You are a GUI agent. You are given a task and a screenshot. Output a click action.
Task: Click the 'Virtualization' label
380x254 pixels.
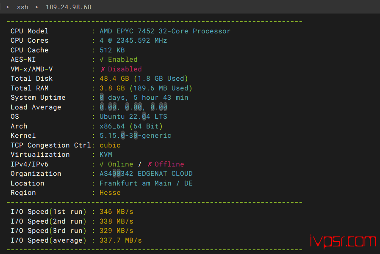(x=40, y=155)
